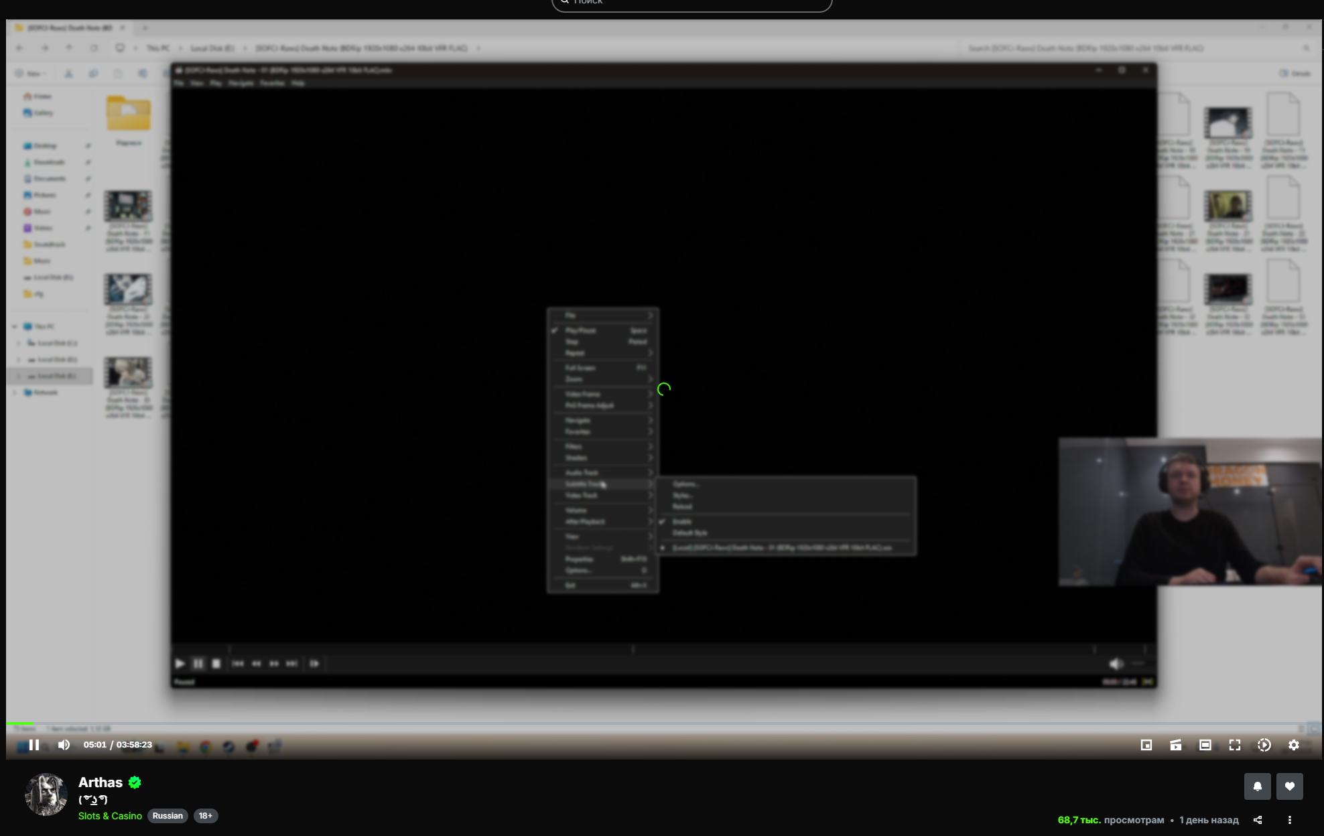Open Arthas channel avatar
The height and width of the screenshot is (836, 1324).
point(46,794)
